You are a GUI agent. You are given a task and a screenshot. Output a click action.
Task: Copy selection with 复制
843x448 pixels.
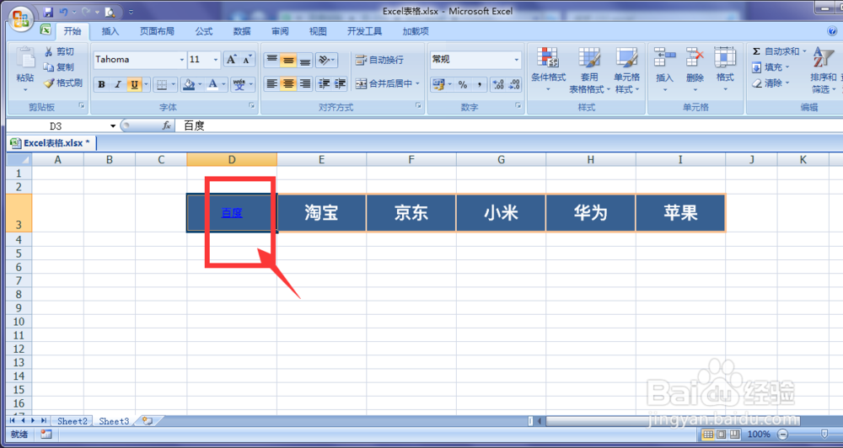tap(59, 67)
